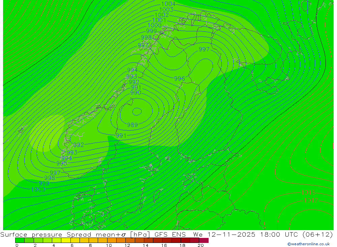Click the 'GFS ENS' model label
337x247 pixels.
pos(170,234)
